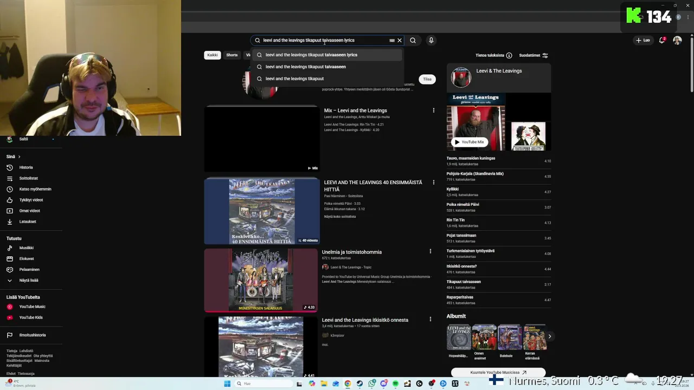Choose suggestion 'leevi and the leavings tikapuut taivaaseen'

(327, 67)
